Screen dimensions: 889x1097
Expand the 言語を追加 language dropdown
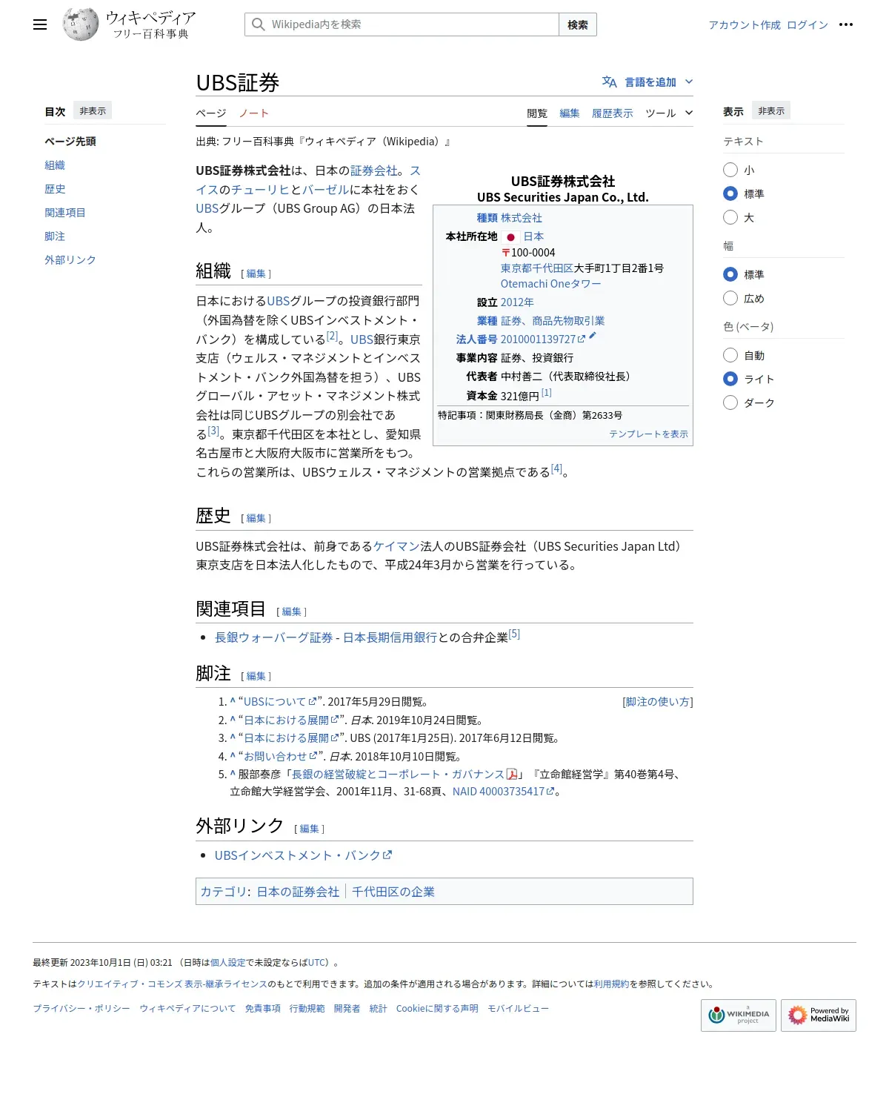click(647, 82)
